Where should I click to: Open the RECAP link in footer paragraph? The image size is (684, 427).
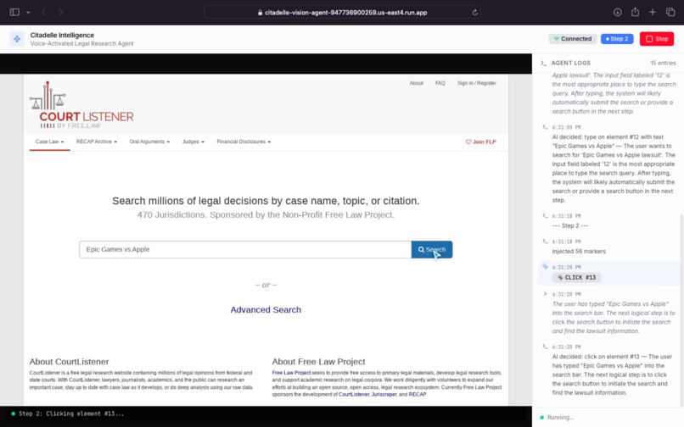pos(418,394)
